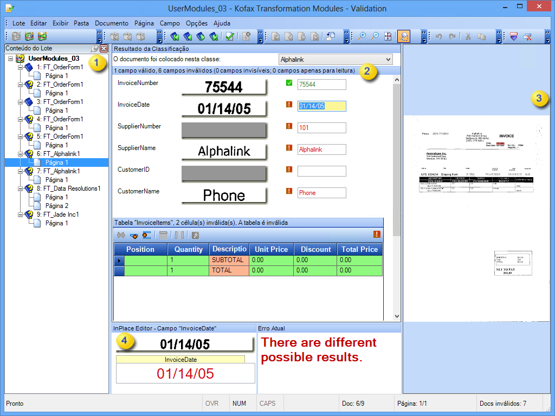Viewport: 555px width, 416px height.
Task: Click the Undo arrow icon
Action: [x=438, y=36]
